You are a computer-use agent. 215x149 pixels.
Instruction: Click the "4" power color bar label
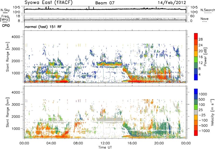pyautogui.click(x=199, y=74)
